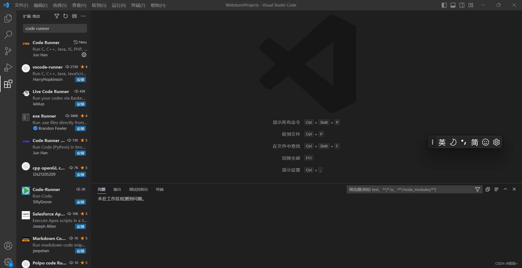The width and height of the screenshot is (522, 268).
Task: Open the Manage gear in activity bar
Action: point(8,262)
